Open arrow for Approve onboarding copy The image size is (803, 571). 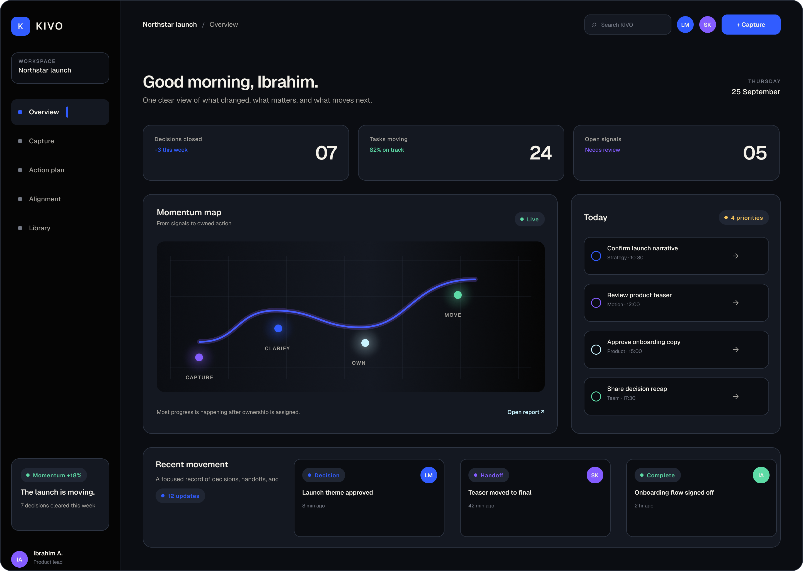736,350
